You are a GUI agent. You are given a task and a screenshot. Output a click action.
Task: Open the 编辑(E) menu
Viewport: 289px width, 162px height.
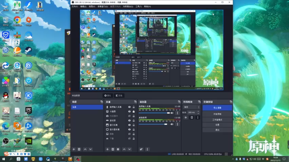(x=83, y=6)
